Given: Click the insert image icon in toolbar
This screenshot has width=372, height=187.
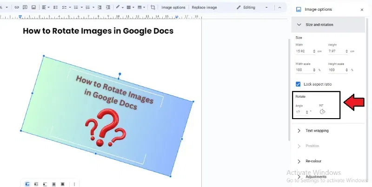Looking at the screenshot, I should (33, 7).
